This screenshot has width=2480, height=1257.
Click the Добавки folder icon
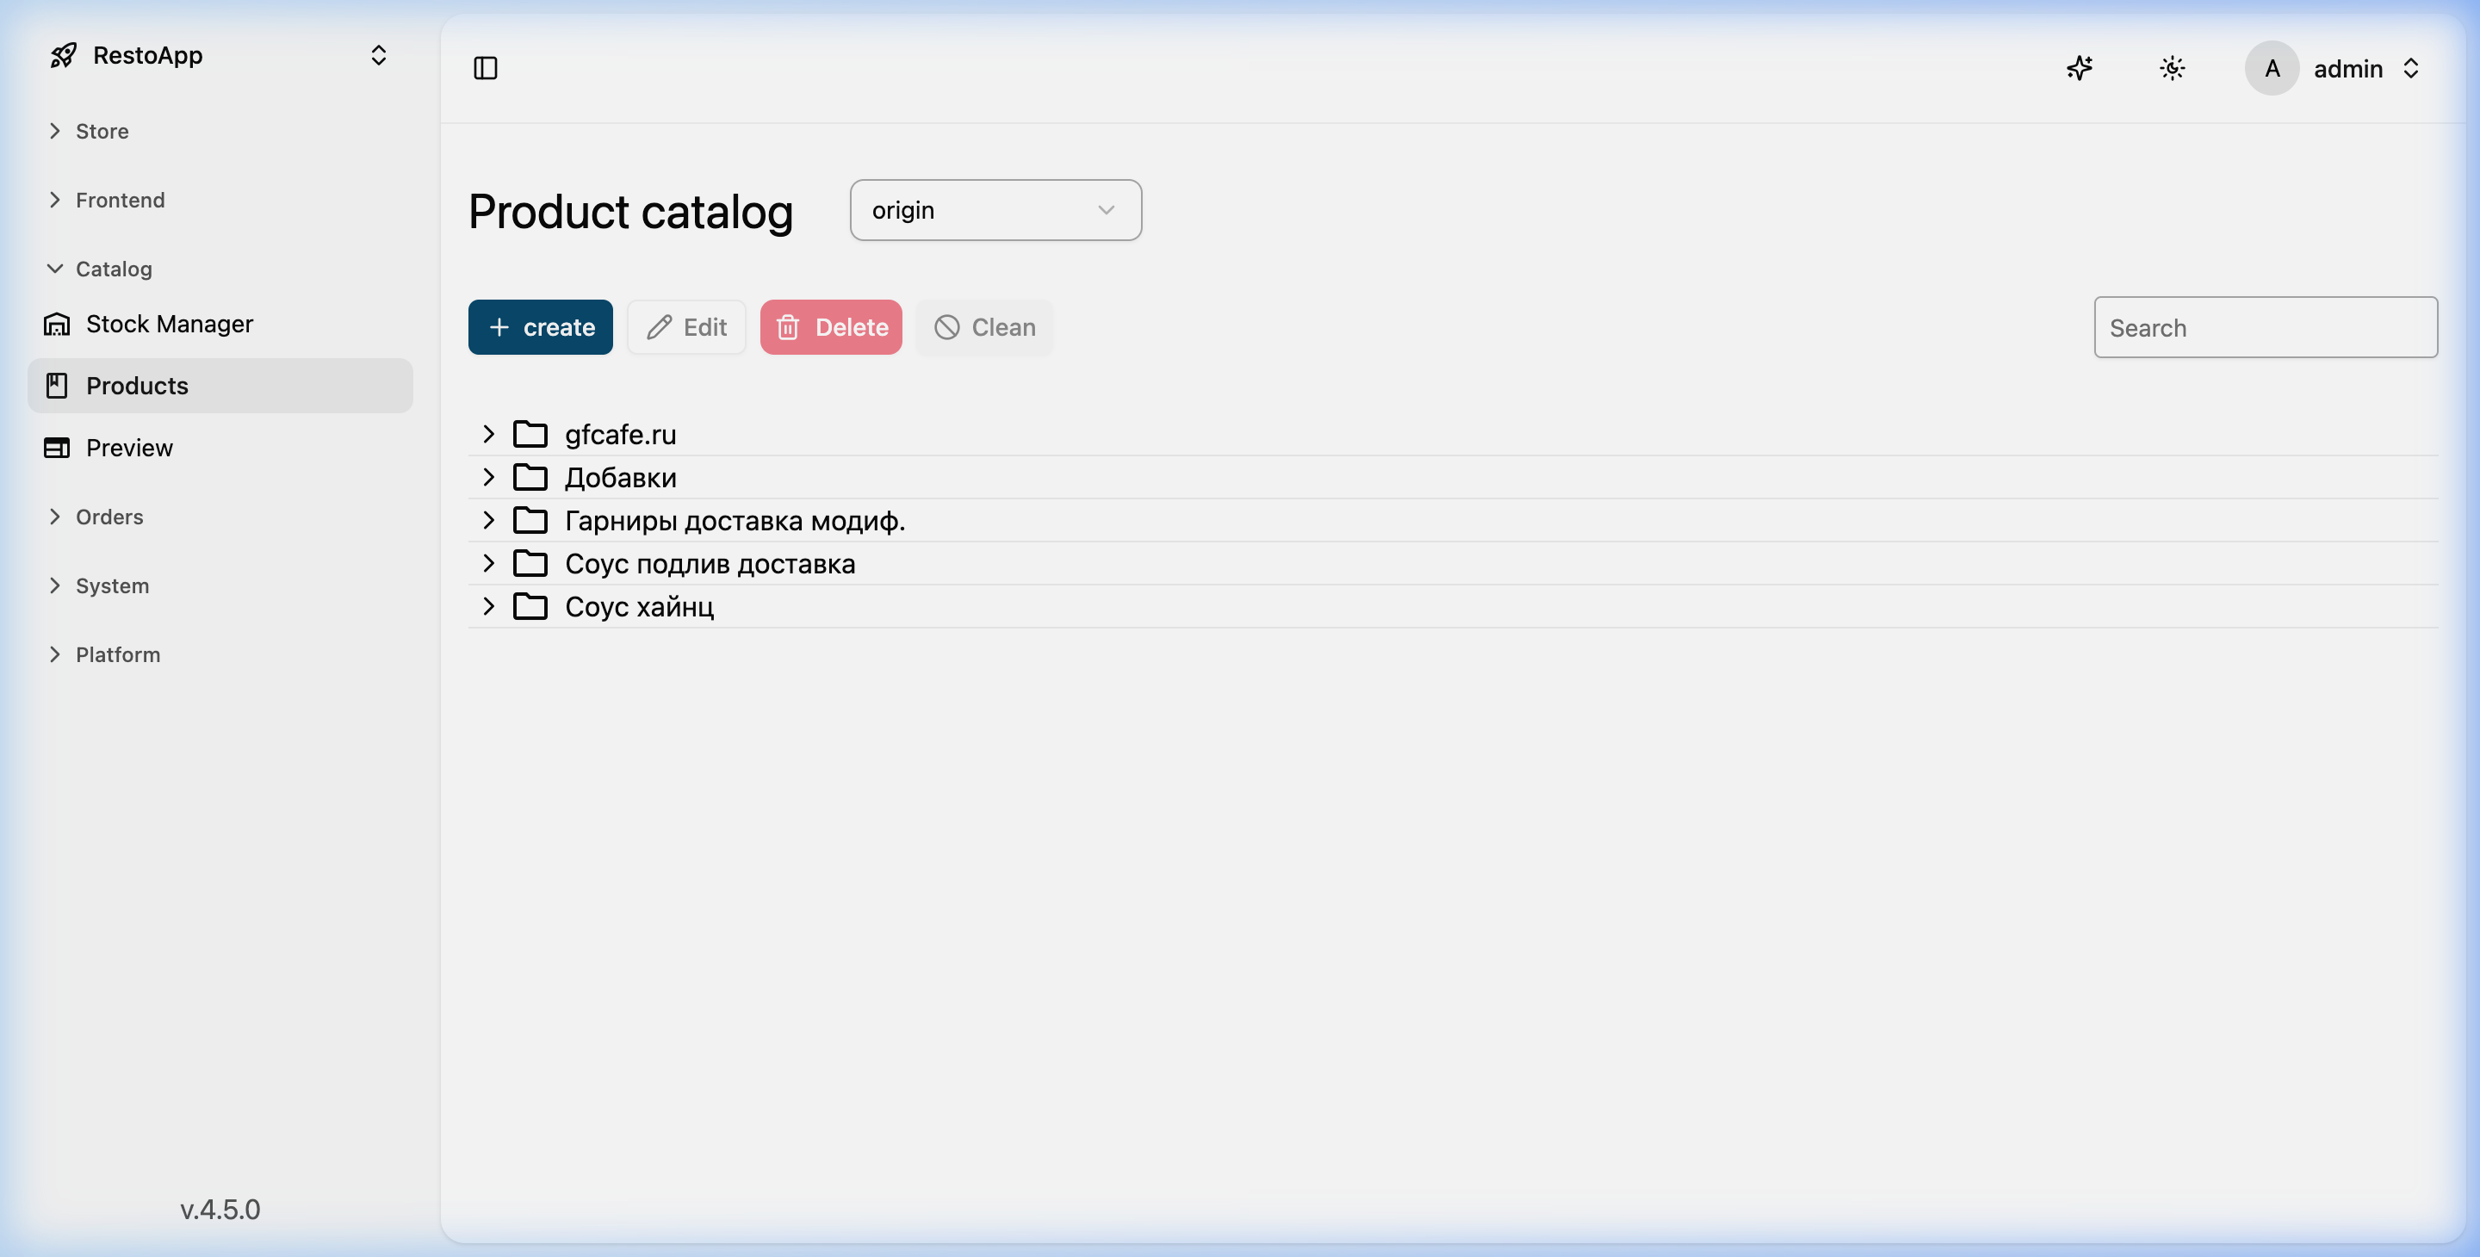[530, 479]
